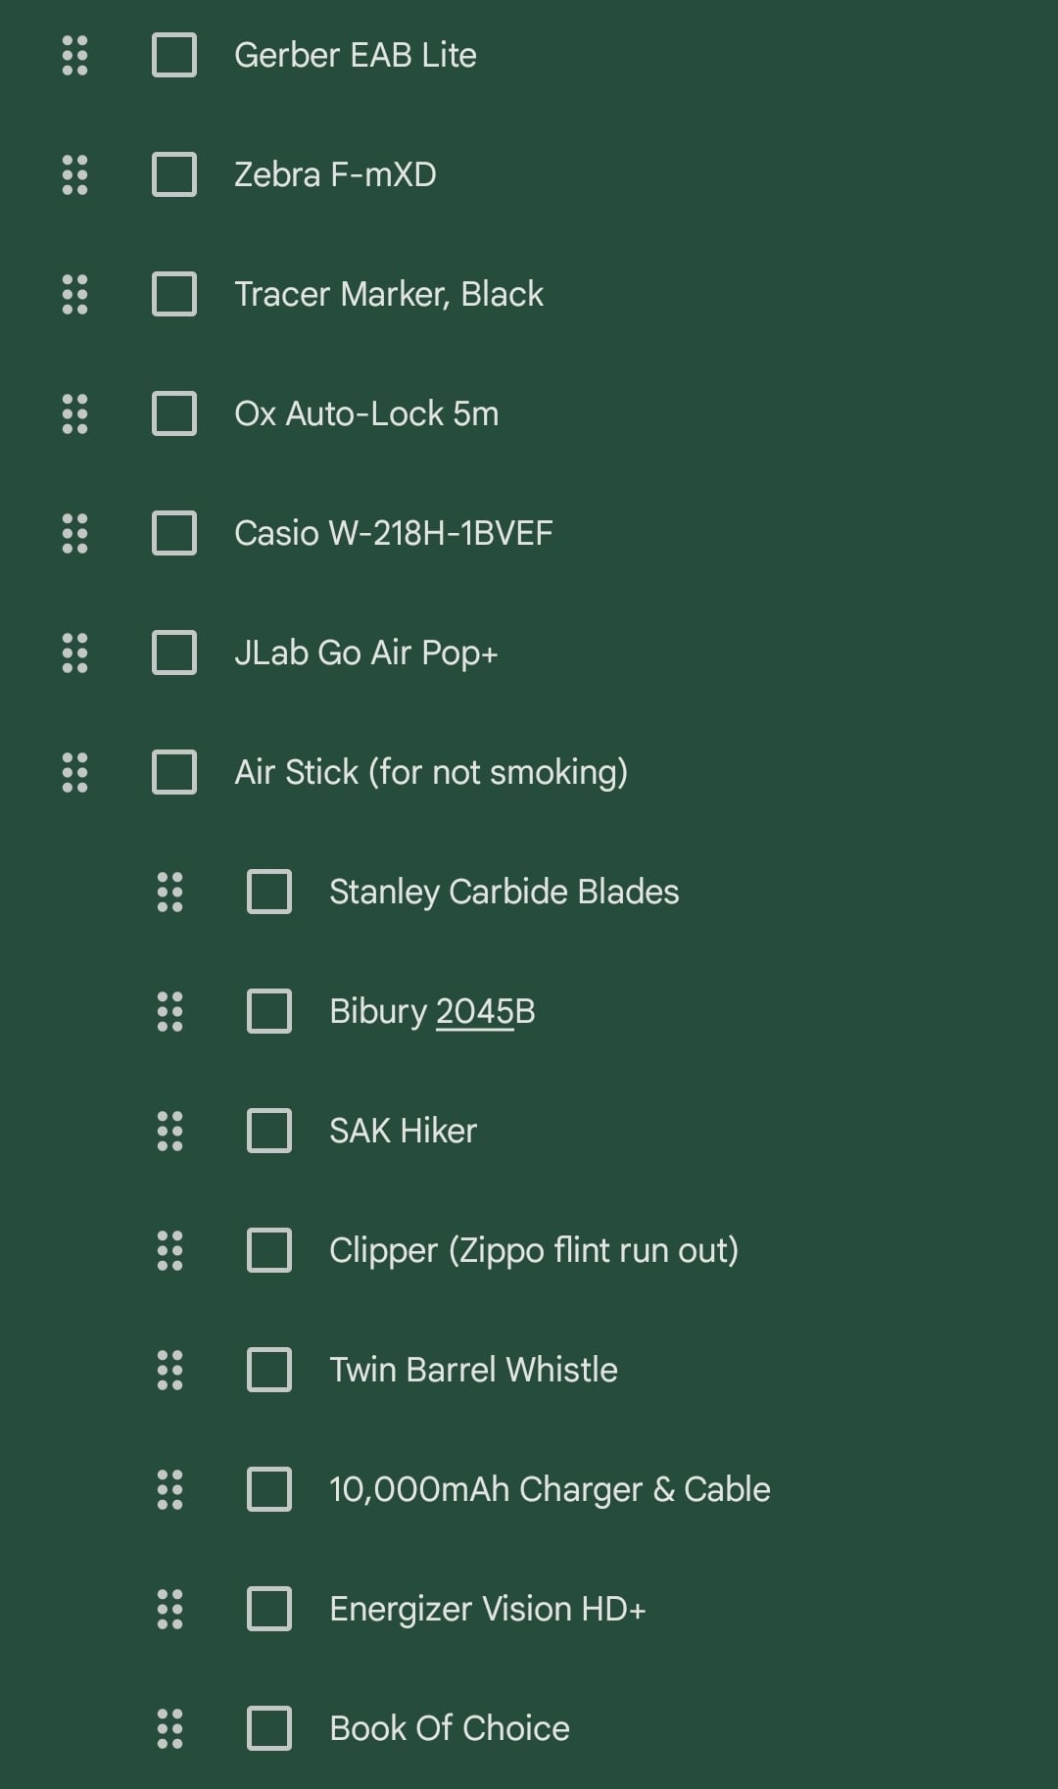1058x1789 pixels.
Task: Edit the Twin Barrel Whistle text
Action: coord(473,1371)
